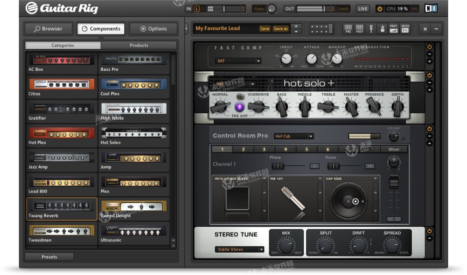The width and height of the screenshot is (467, 275).
Task: Show the rack Virtual Rig Kontrol icon
Action: 322,29
